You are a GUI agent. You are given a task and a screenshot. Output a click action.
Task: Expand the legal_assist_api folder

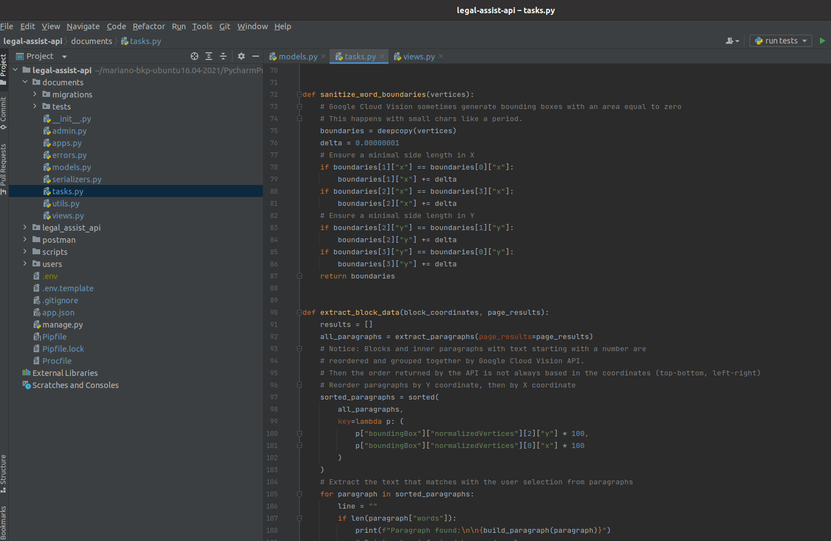[x=25, y=228]
